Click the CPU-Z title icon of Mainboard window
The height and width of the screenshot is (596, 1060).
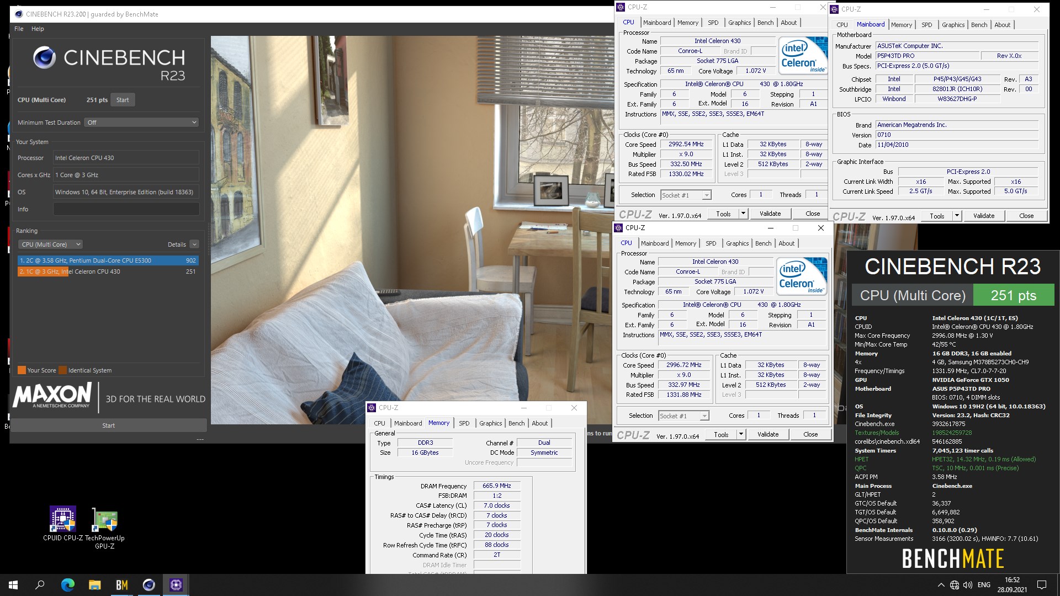[835, 9]
